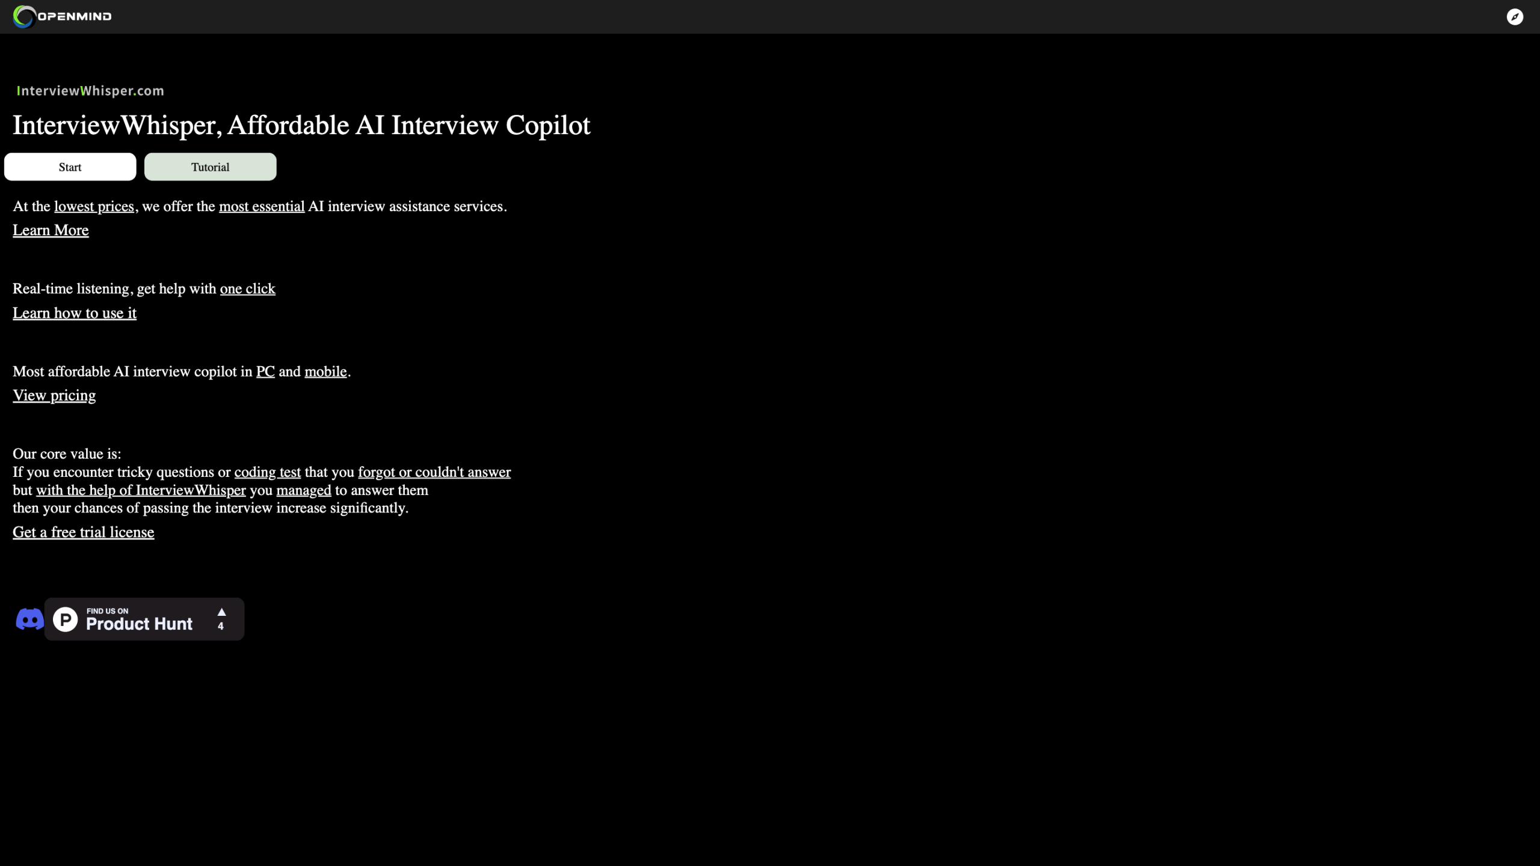Go to View pricing link
Image resolution: width=1540 pixels, height=866 pixels.
pos(54,396)
